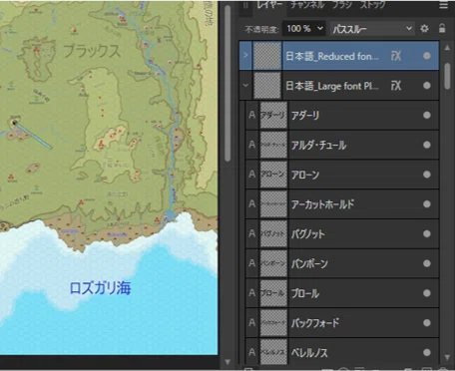Open the パススルー blend mode dropdown

[372, 29]
